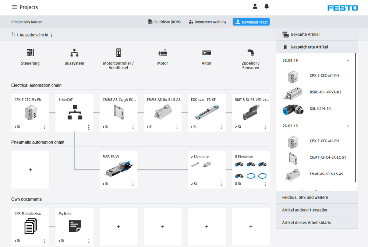Screen dimensions: 368x247
Task: Expand the second 28.02.19 date group
Action: click(348, 126)
